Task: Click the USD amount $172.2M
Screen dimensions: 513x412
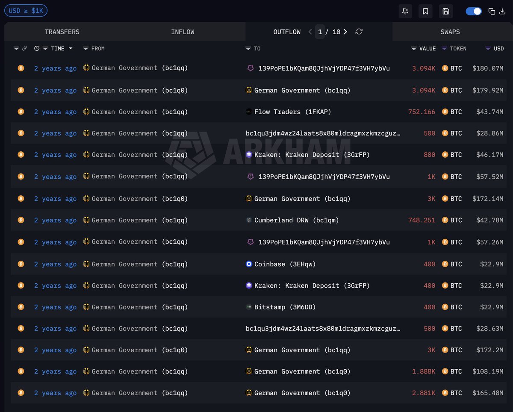Action: point(489,350)
